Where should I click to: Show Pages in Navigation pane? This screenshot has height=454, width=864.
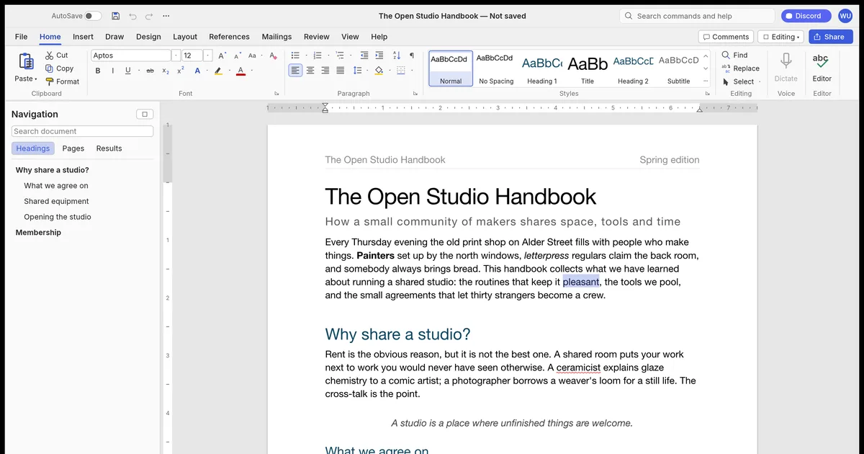pyautogui.click(x=73, y=148)
